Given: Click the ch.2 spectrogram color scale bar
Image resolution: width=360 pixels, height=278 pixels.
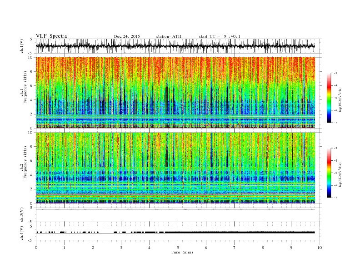Looking at the screenshot, I should 329,173.
